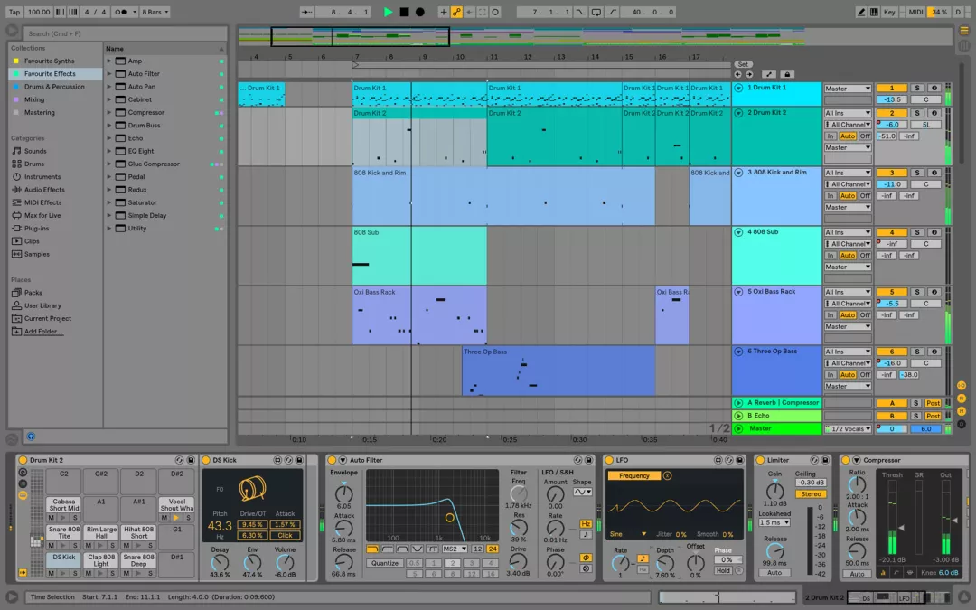Toggle track activator 1 for Drum Kit 1

[x=891, y=89]
